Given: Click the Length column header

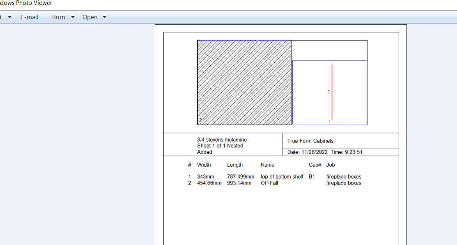Looking at the screenshot, I should point(235,165).
